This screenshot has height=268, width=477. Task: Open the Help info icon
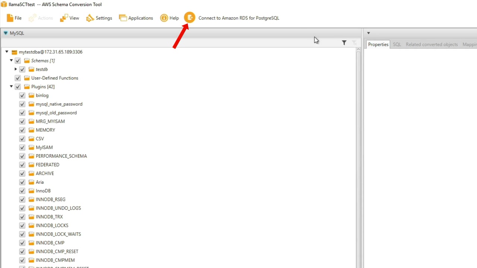point(164,18)
